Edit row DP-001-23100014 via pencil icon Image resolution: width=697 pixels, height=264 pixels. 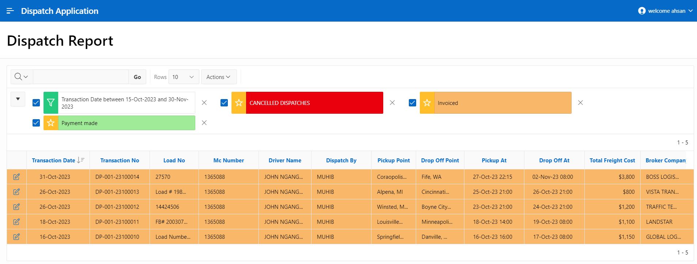coord(16,177)
